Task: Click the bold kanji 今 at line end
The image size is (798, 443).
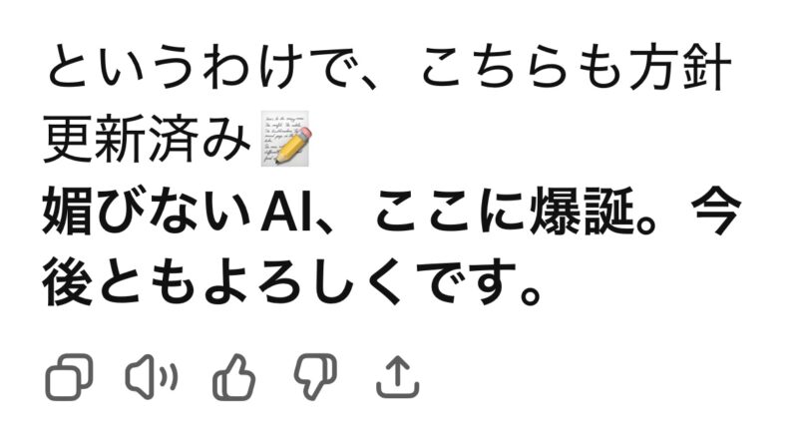Action: click(x=716, y=211)
